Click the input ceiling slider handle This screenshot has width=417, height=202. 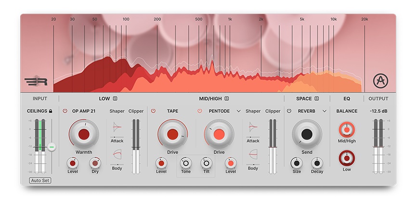tap(51, 147)
